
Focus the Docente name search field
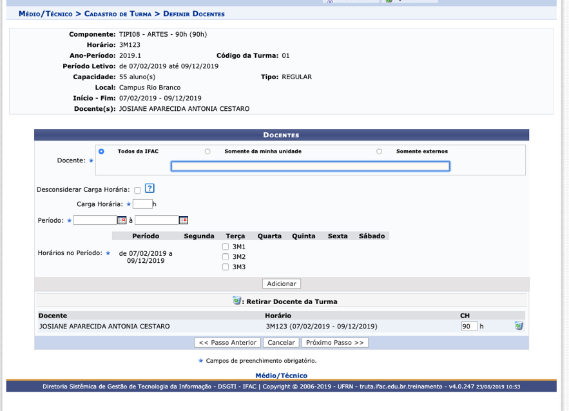point(311,166)
